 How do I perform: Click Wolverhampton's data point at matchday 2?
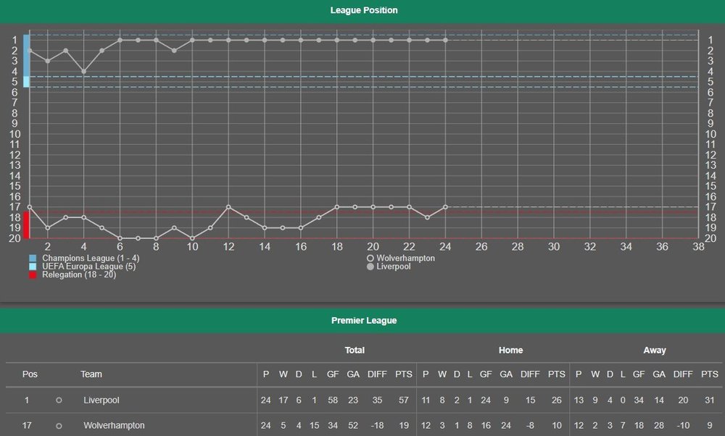pyautogui.click(x=48, y=227)
